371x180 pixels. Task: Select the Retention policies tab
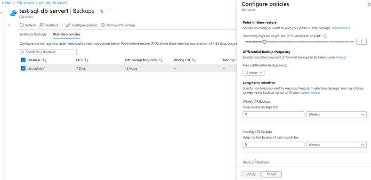tap(66, 34)
